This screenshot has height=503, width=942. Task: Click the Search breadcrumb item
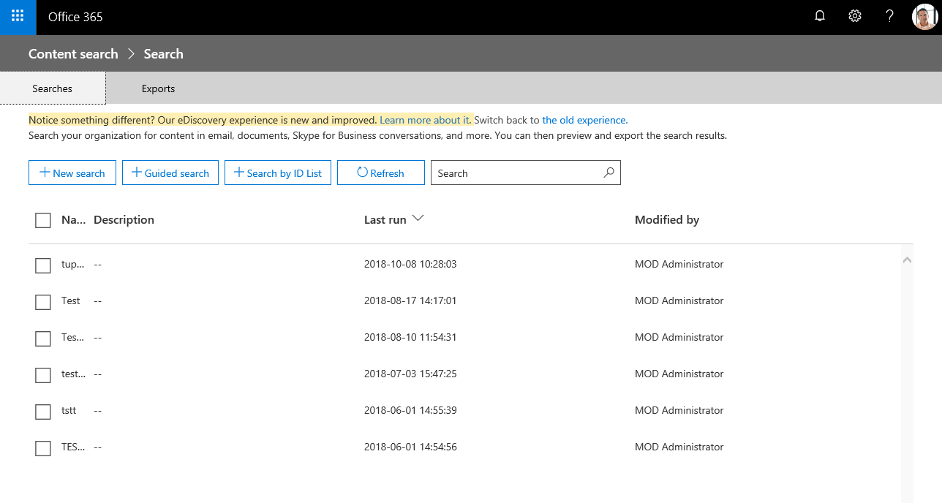[x=163, y=54]
